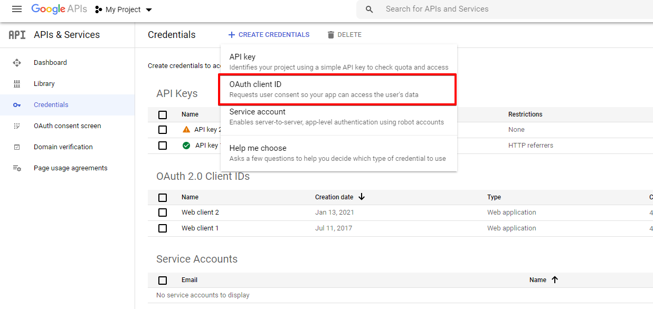Screen dimensions: 653x309
Task: Click the OAuth consent screen icon
Action: click(x=17, y=126)
